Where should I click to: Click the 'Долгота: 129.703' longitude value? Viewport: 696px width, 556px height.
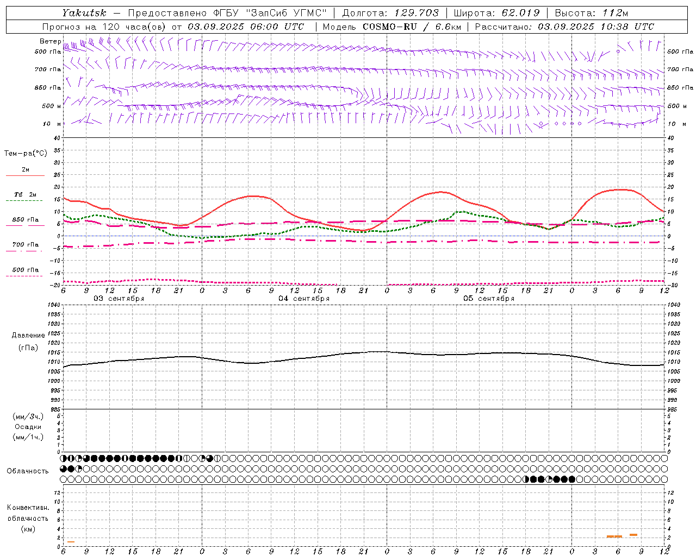390,13
